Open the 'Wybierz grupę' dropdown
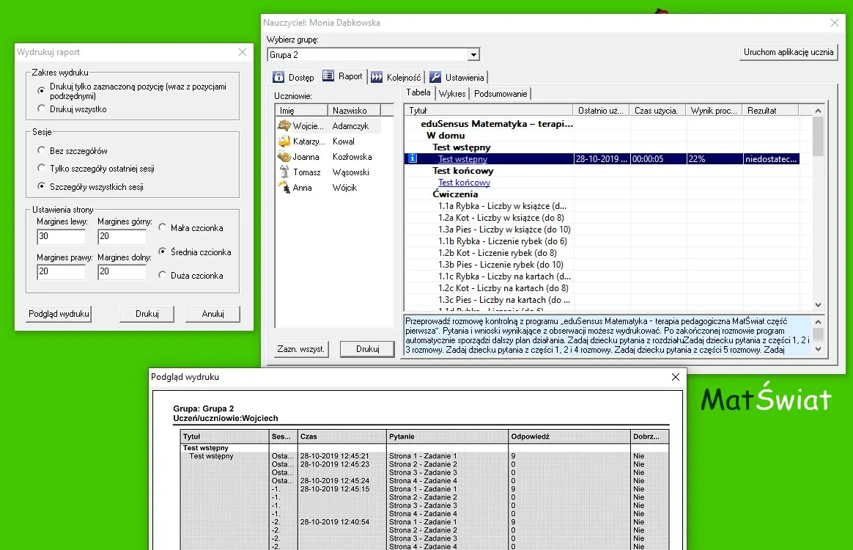 point(473,55)
